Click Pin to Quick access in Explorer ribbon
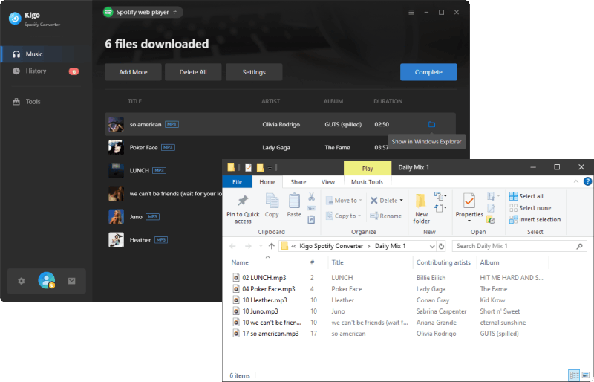Image resolution: width=594 pixels, height=382 pixels. pyautogui.click(x=243, y=210)
